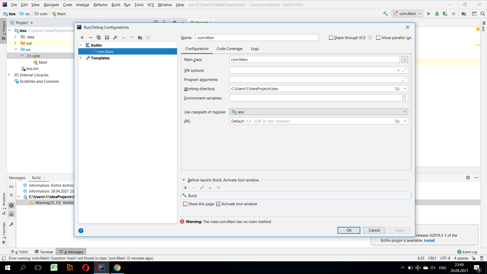Open Messages panel settings gear
The height and width of the screenshot is (274, 487).
468,178
